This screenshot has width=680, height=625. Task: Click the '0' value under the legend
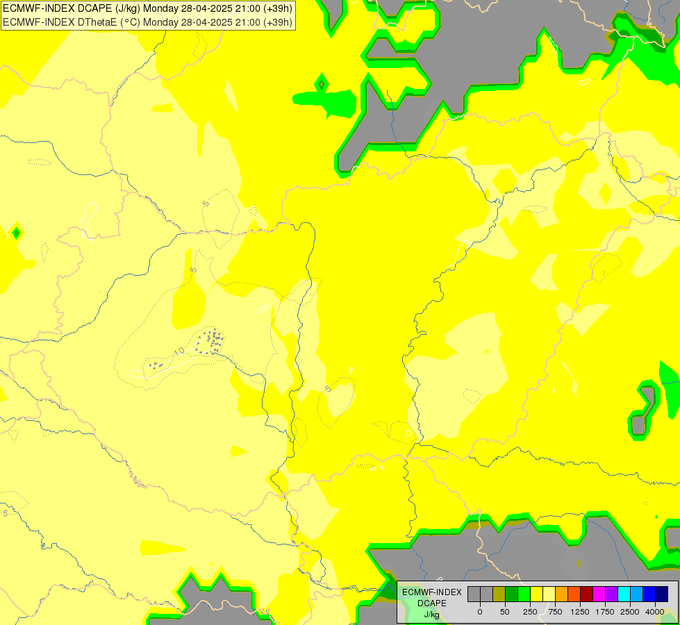coord(480,612)
